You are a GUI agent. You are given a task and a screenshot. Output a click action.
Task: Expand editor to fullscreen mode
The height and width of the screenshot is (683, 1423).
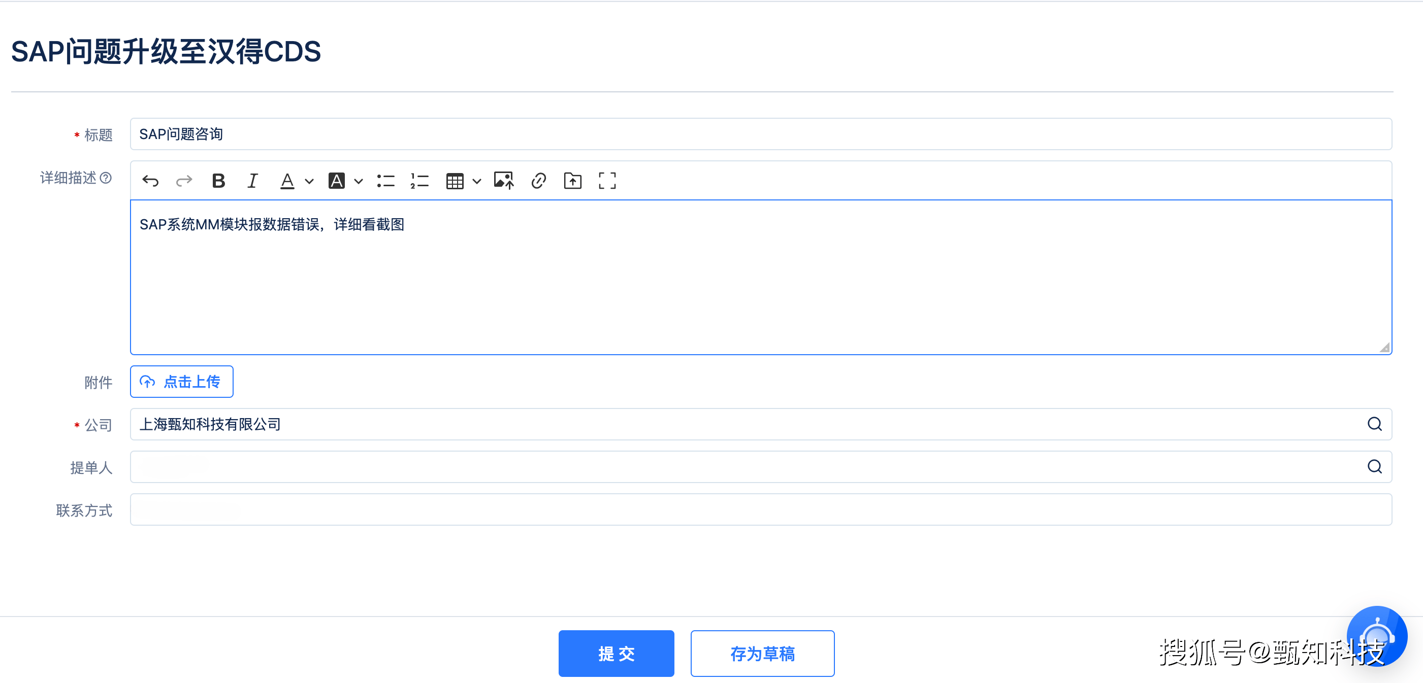[607, 181]
